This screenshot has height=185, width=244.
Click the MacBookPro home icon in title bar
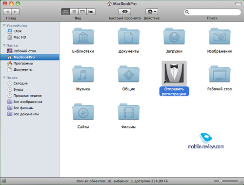click(x=110, y=3)
